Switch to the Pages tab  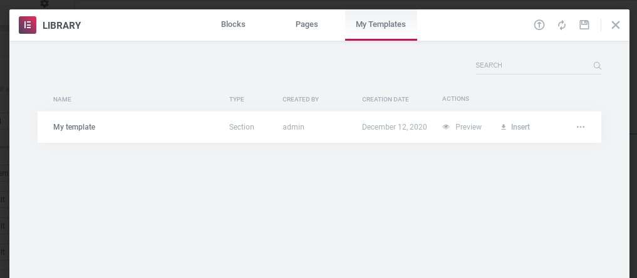(307, 24)
